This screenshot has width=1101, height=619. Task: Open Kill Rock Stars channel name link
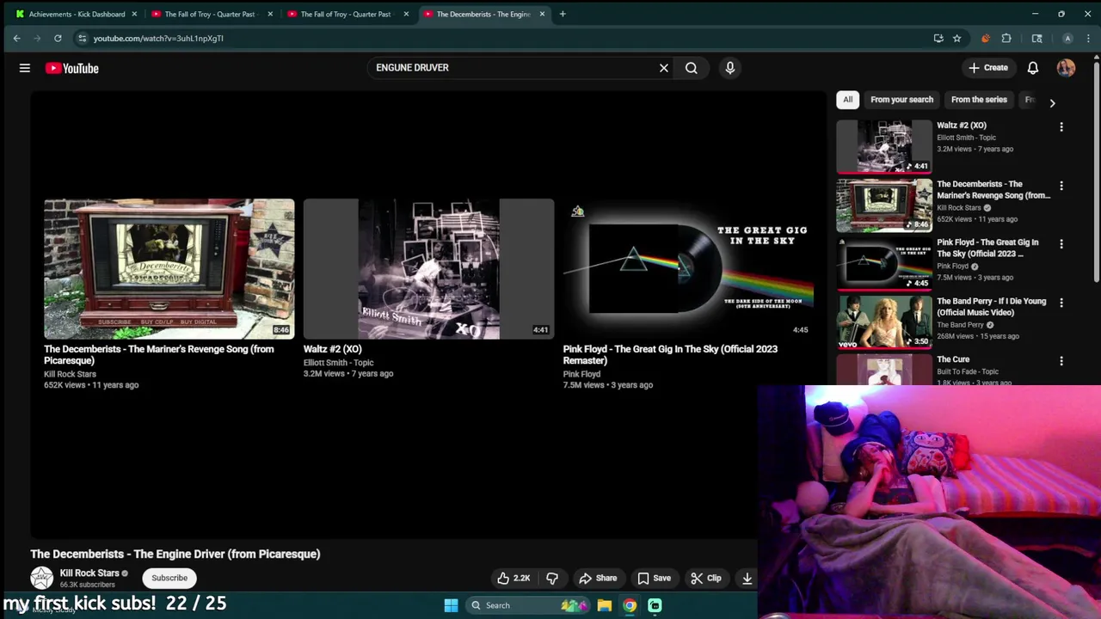89,573
